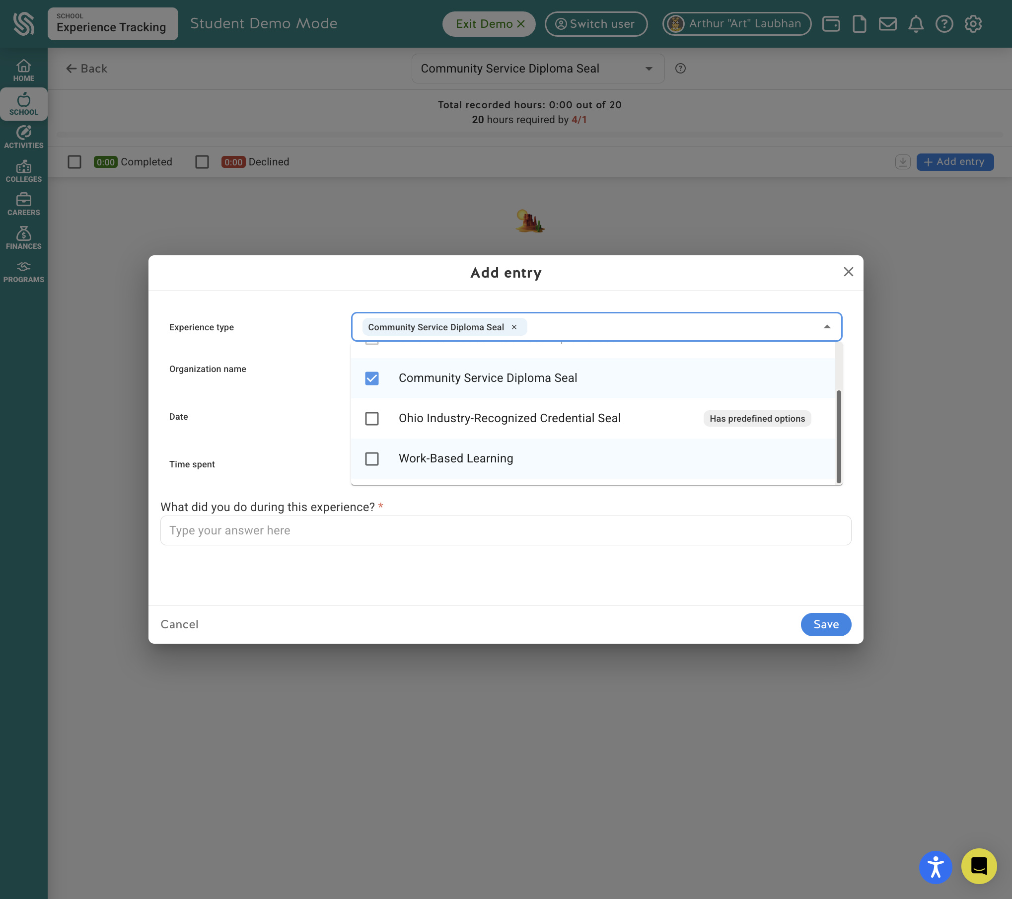This screenshot has width=1012, height=899.
Task: Open the help question mark in header
Action: (x=944, y=24)
